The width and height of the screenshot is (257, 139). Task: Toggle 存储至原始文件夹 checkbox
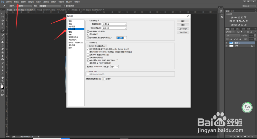point(88,31)
